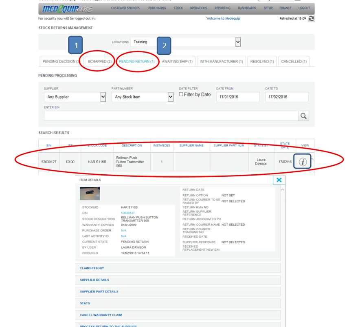
Task: Open the Customer Services menu
Action: (125, 8)
